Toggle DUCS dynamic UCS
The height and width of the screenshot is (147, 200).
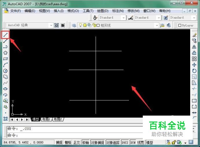[125, 142]
